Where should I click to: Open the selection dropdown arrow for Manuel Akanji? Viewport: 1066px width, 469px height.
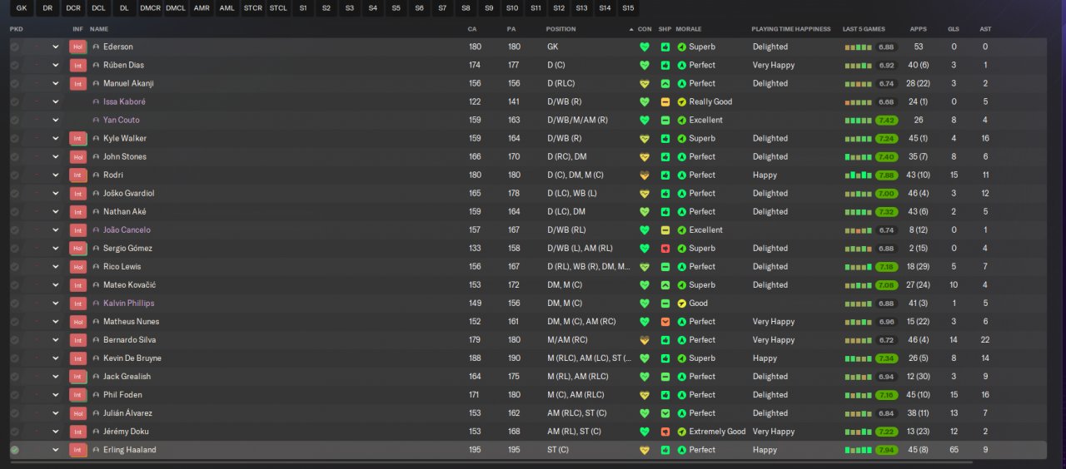coord(56,83)
